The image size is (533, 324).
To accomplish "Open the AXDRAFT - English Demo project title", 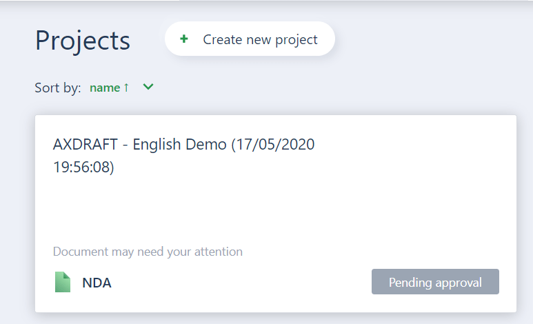I will click(x=183, y=155).
